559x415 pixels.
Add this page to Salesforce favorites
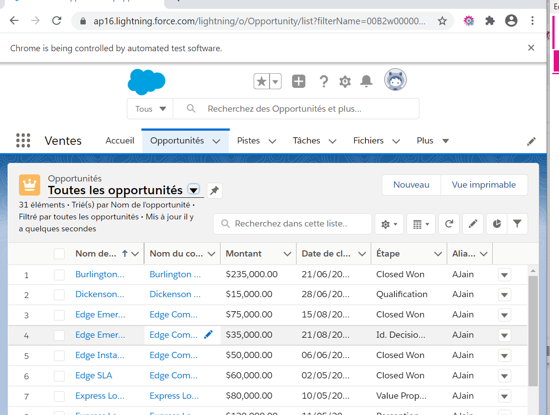point(262,81)
